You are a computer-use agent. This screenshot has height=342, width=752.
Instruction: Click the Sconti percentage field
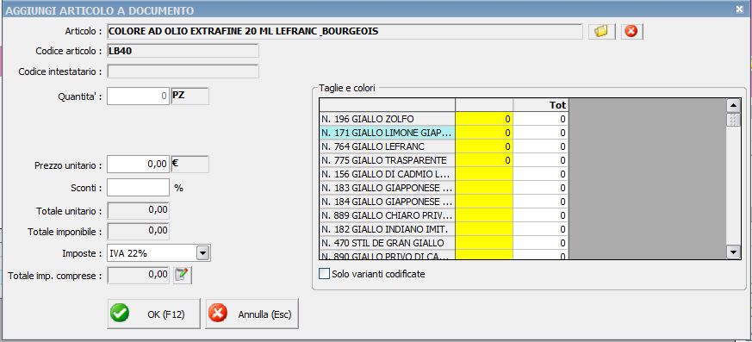[x=138, y=188]
